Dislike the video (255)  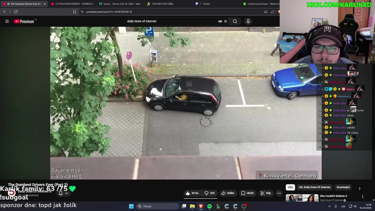(x=209, y=193)
